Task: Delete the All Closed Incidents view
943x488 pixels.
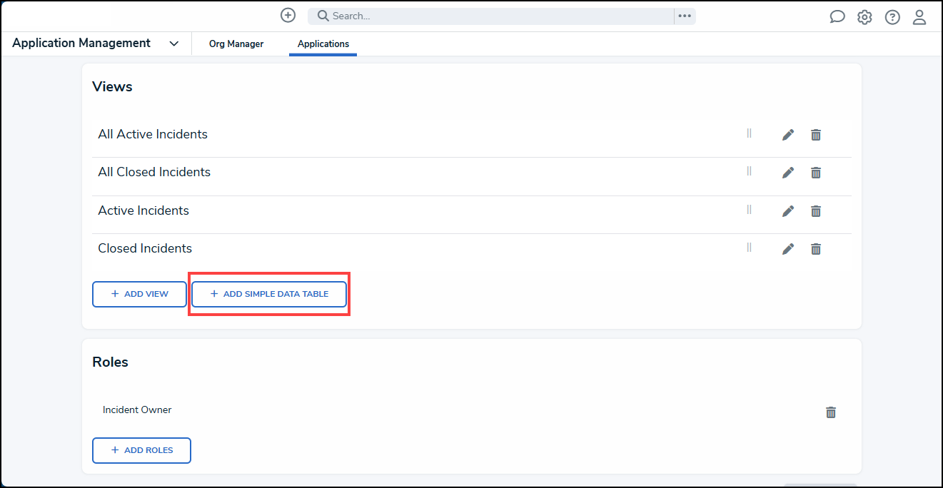Action: [816, 172]
